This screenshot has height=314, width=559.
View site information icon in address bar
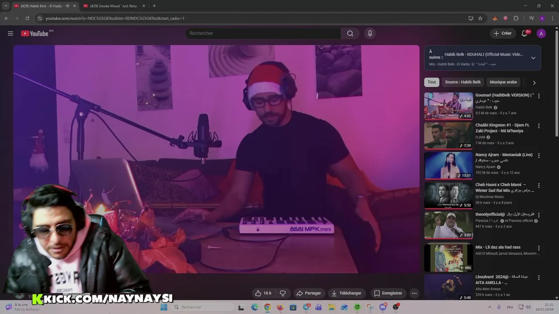coord(40,18)
